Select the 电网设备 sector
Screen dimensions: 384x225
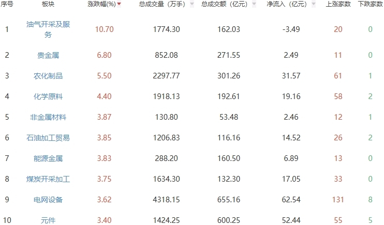pos(48,200)
